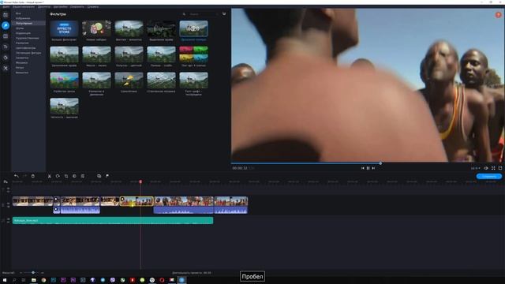Click the preview progress bar handle

pos(380,163)
